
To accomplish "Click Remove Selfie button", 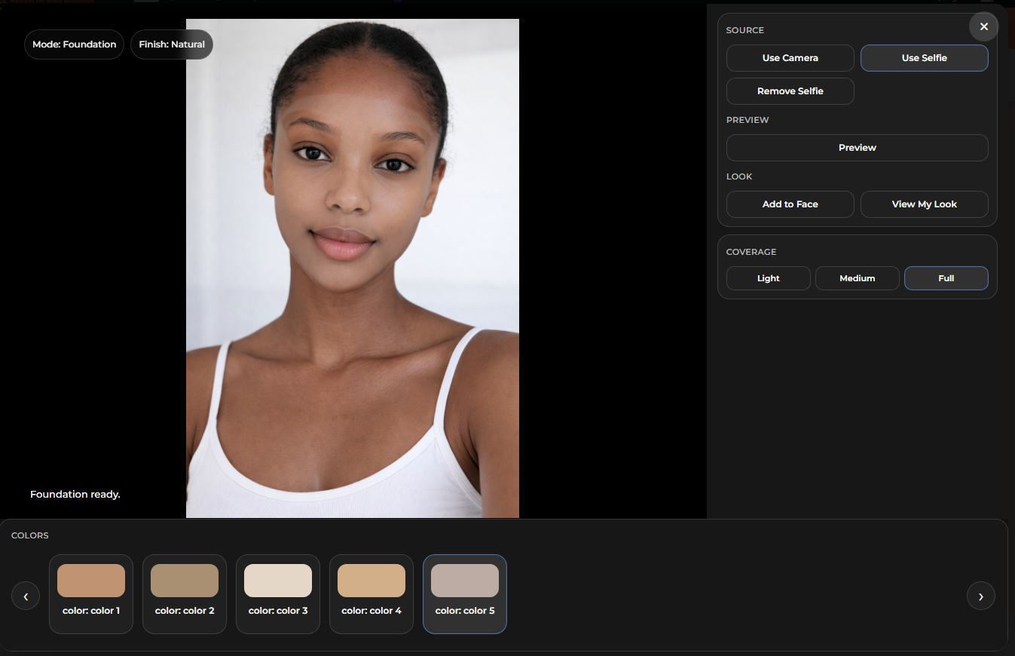I will (790, 91).
